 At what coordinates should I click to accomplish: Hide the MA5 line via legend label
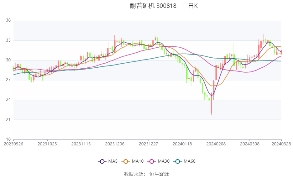(113, 161)
